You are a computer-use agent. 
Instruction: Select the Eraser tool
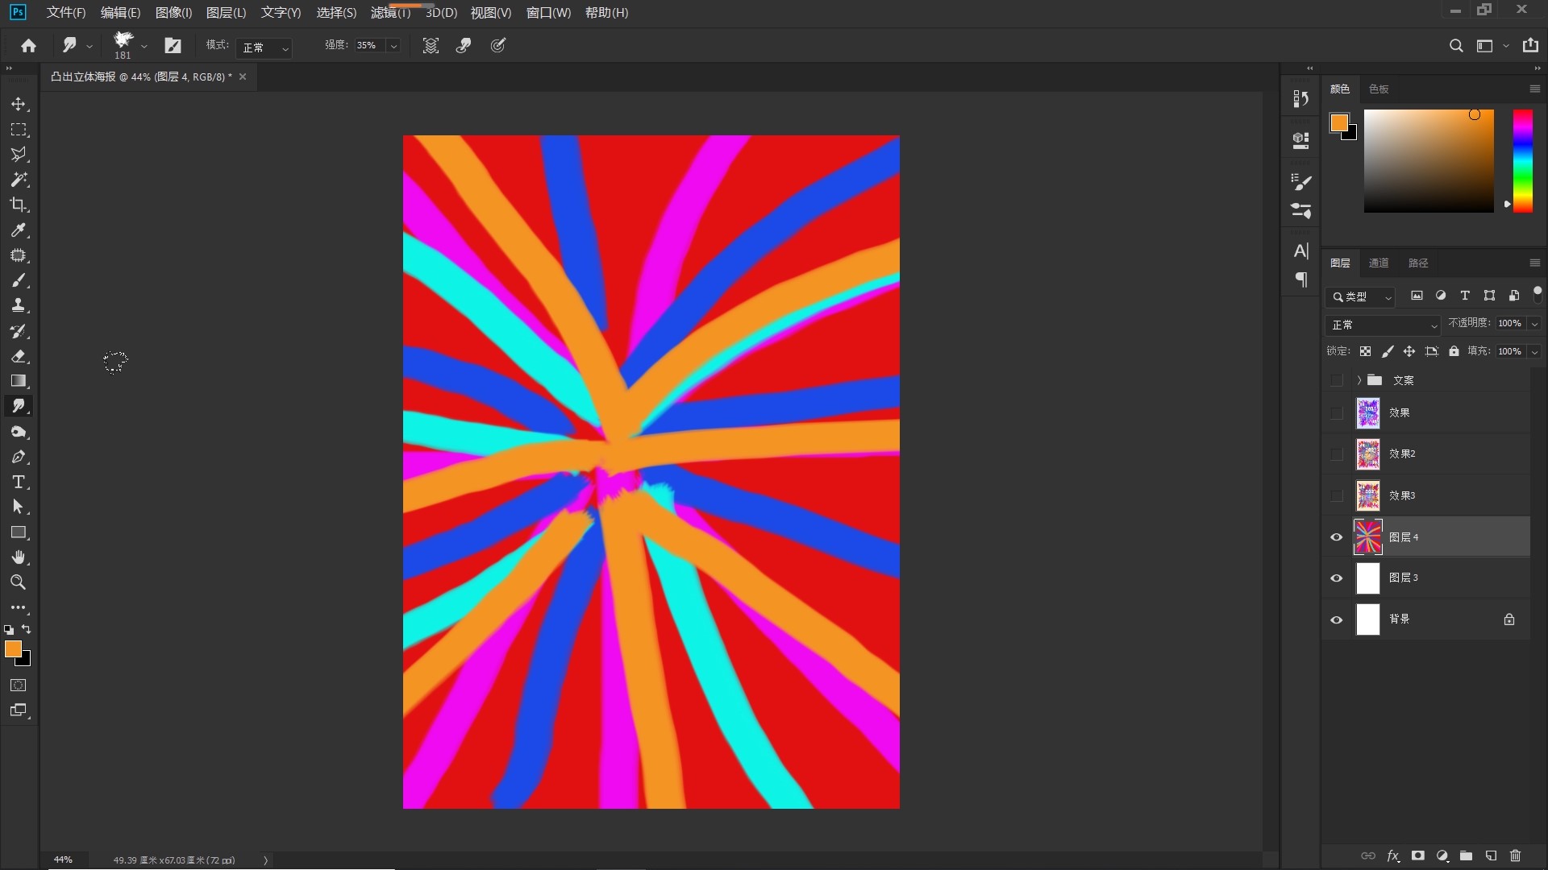click(x=19, y=356)
